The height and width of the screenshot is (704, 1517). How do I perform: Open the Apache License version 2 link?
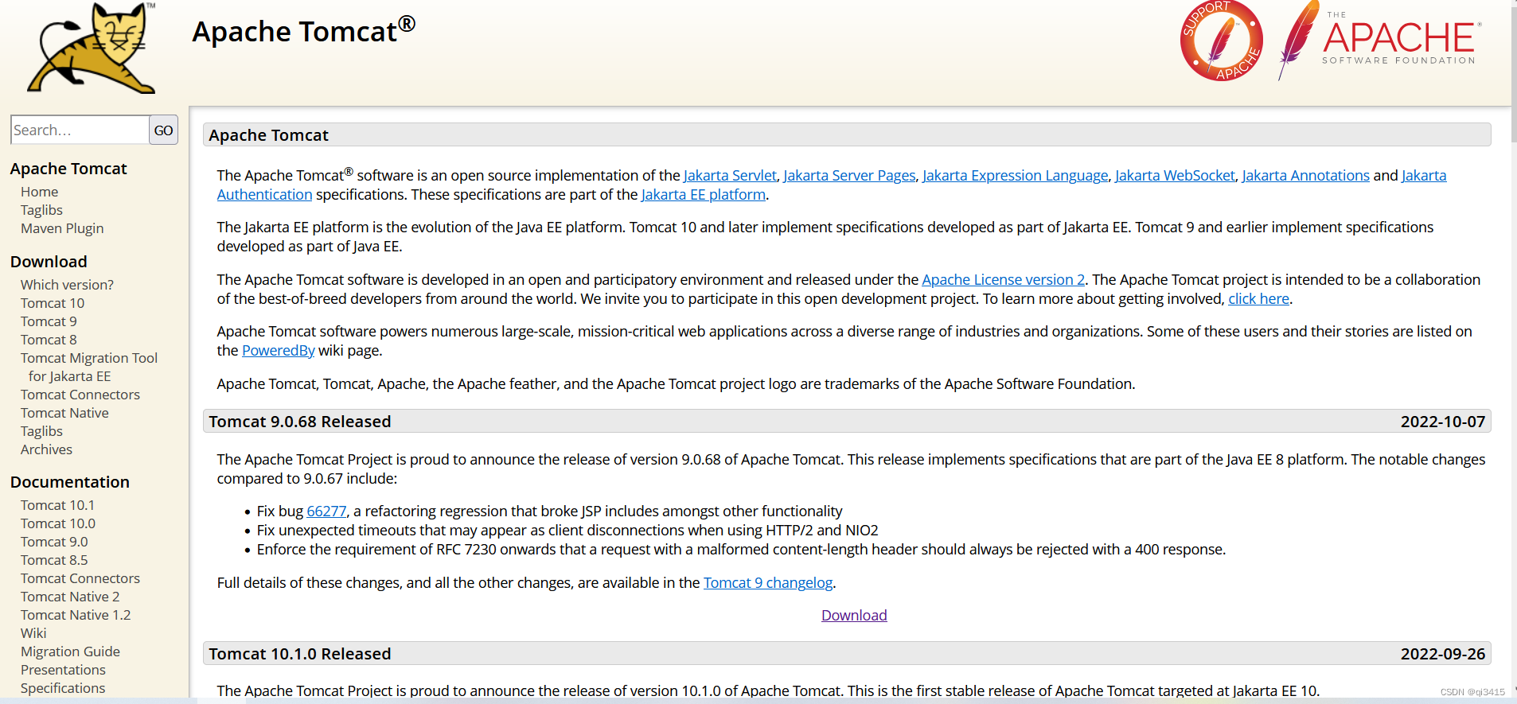point(1003,279)
